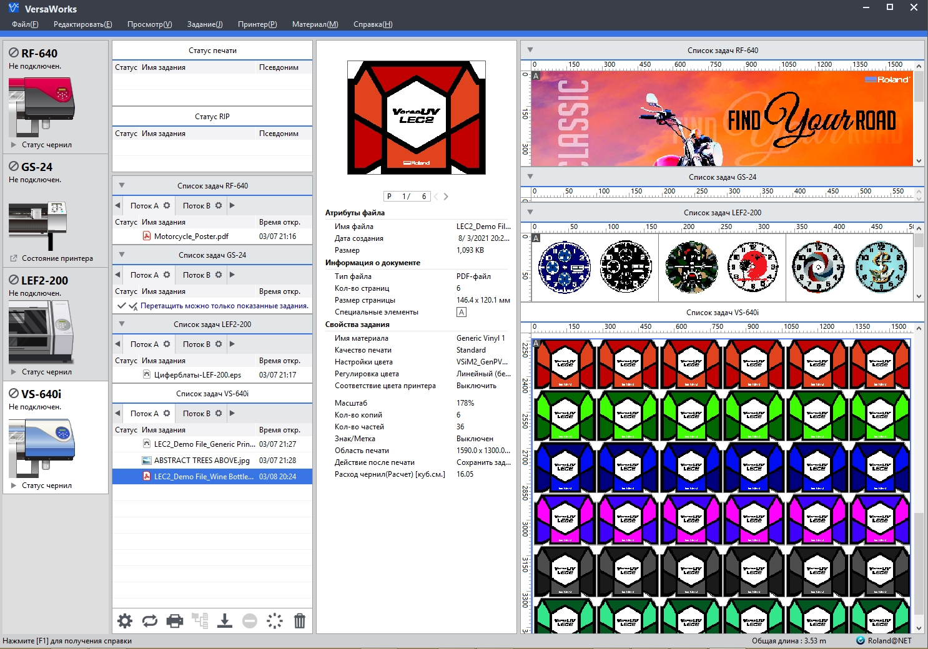Click the preview page number field
Viewport: 928px width, 649px height.
(x=406, y=197)
